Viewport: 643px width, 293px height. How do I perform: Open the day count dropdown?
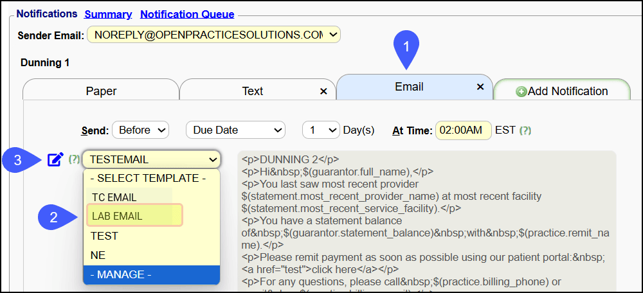[x=321, y=130]
